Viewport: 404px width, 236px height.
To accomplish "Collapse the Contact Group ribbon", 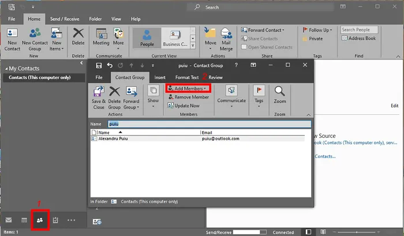I will click(308, 115).
